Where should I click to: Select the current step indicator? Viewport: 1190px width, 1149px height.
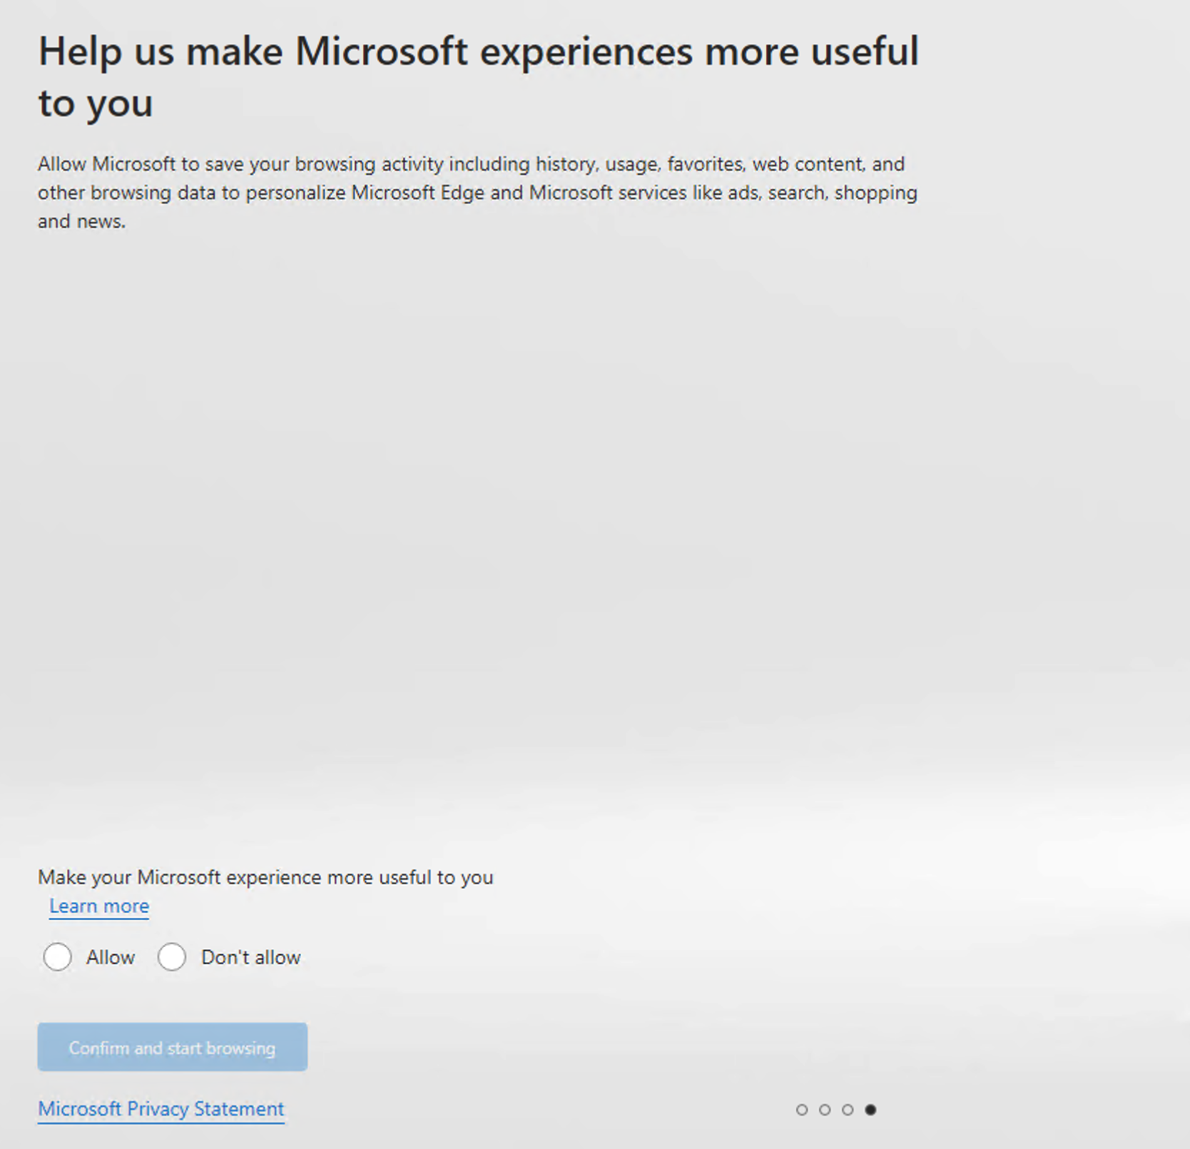(870, 1110)
